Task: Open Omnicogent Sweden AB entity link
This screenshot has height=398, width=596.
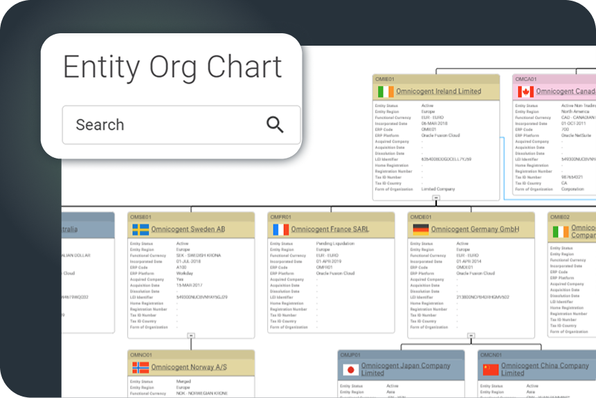Action: click(x=188, y=229)
